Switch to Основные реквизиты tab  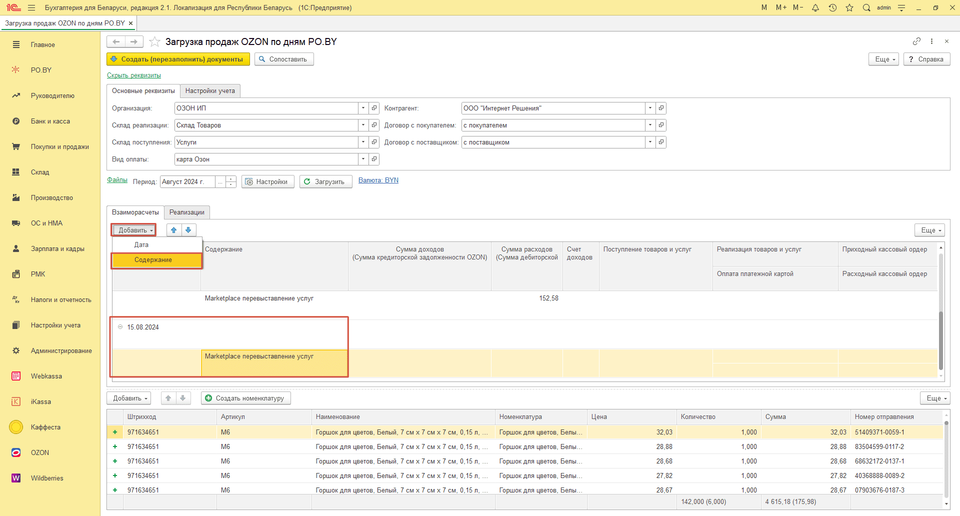[x=143, y=90]
